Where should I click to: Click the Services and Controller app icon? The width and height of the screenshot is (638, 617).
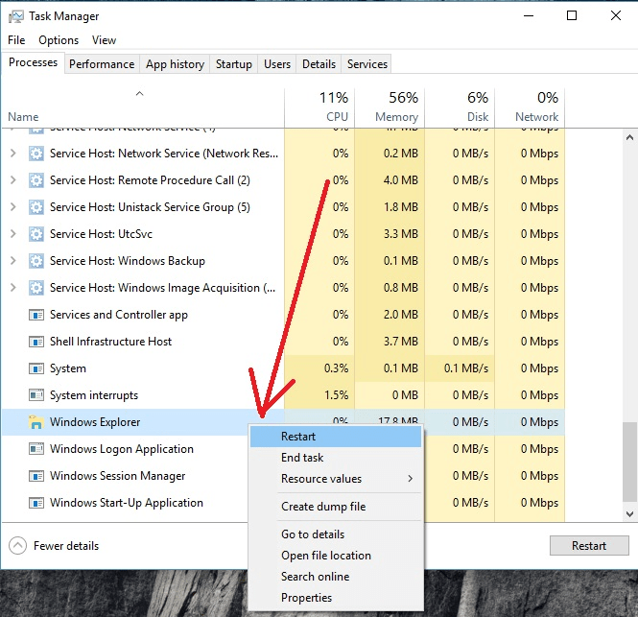(x=36, y=315)
